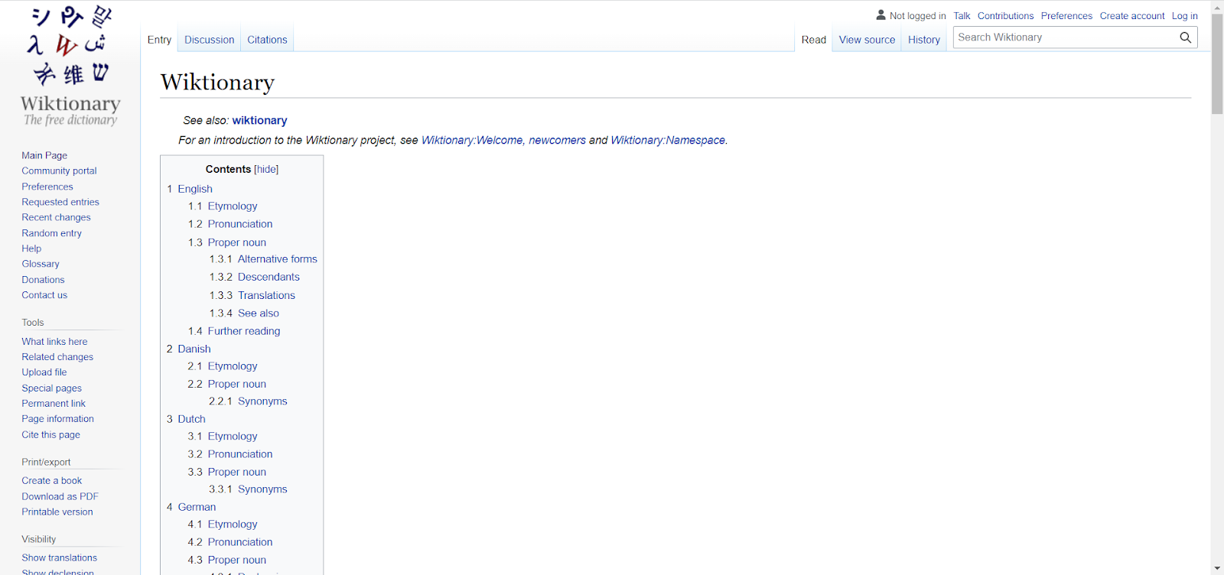This screenshot has height=575, width=1224.
Task: Open the Wiktionary:Welcome link
Action: coord(471,140)
